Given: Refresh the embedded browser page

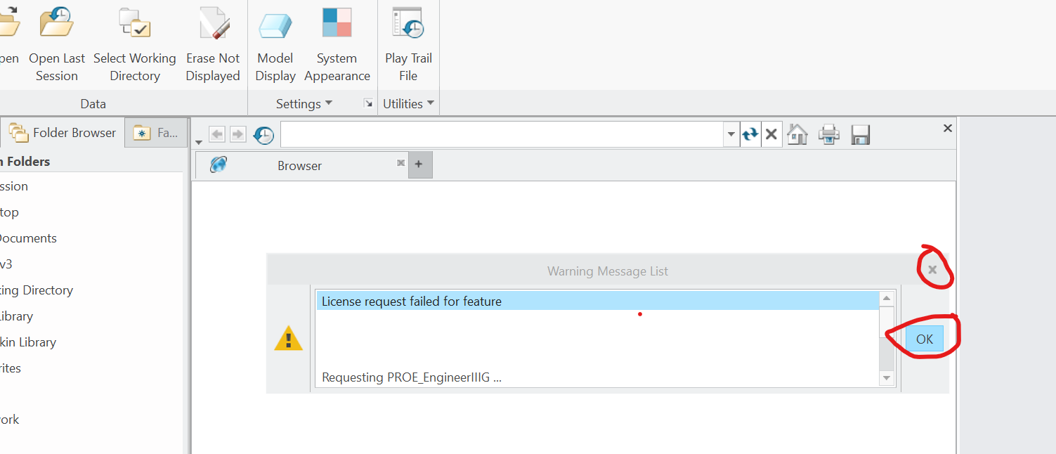Looking at the screenshot, I should (750, 134).
